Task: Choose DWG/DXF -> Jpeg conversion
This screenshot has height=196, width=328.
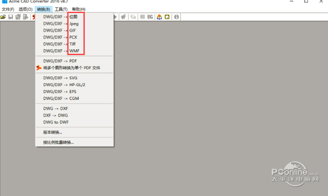Action: [75, 24]
